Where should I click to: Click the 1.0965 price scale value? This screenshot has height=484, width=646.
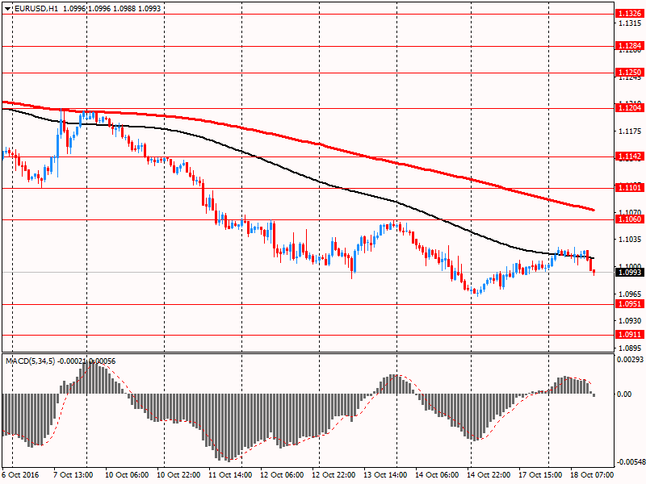(x=630, y=294)
